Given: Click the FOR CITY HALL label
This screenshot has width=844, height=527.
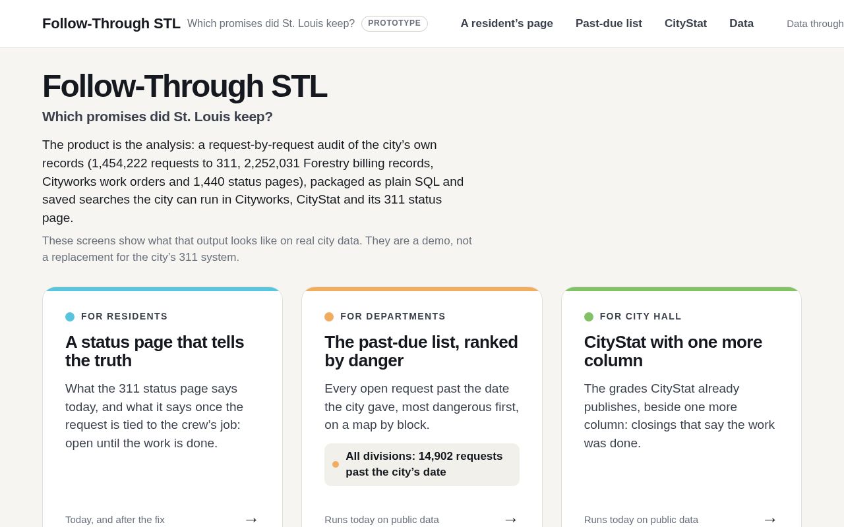Looking at the screenshot, I should 641,317.
